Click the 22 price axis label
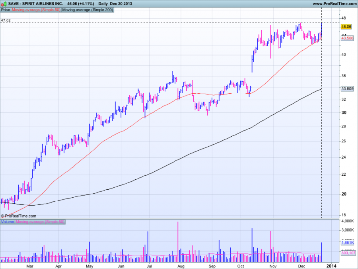The height and width of the screenshot is (269, 358). (x=344, y=174)
